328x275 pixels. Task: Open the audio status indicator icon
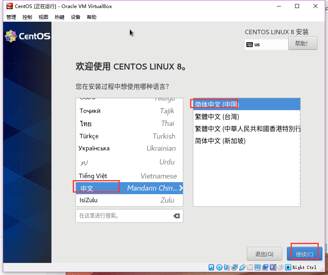227,267
